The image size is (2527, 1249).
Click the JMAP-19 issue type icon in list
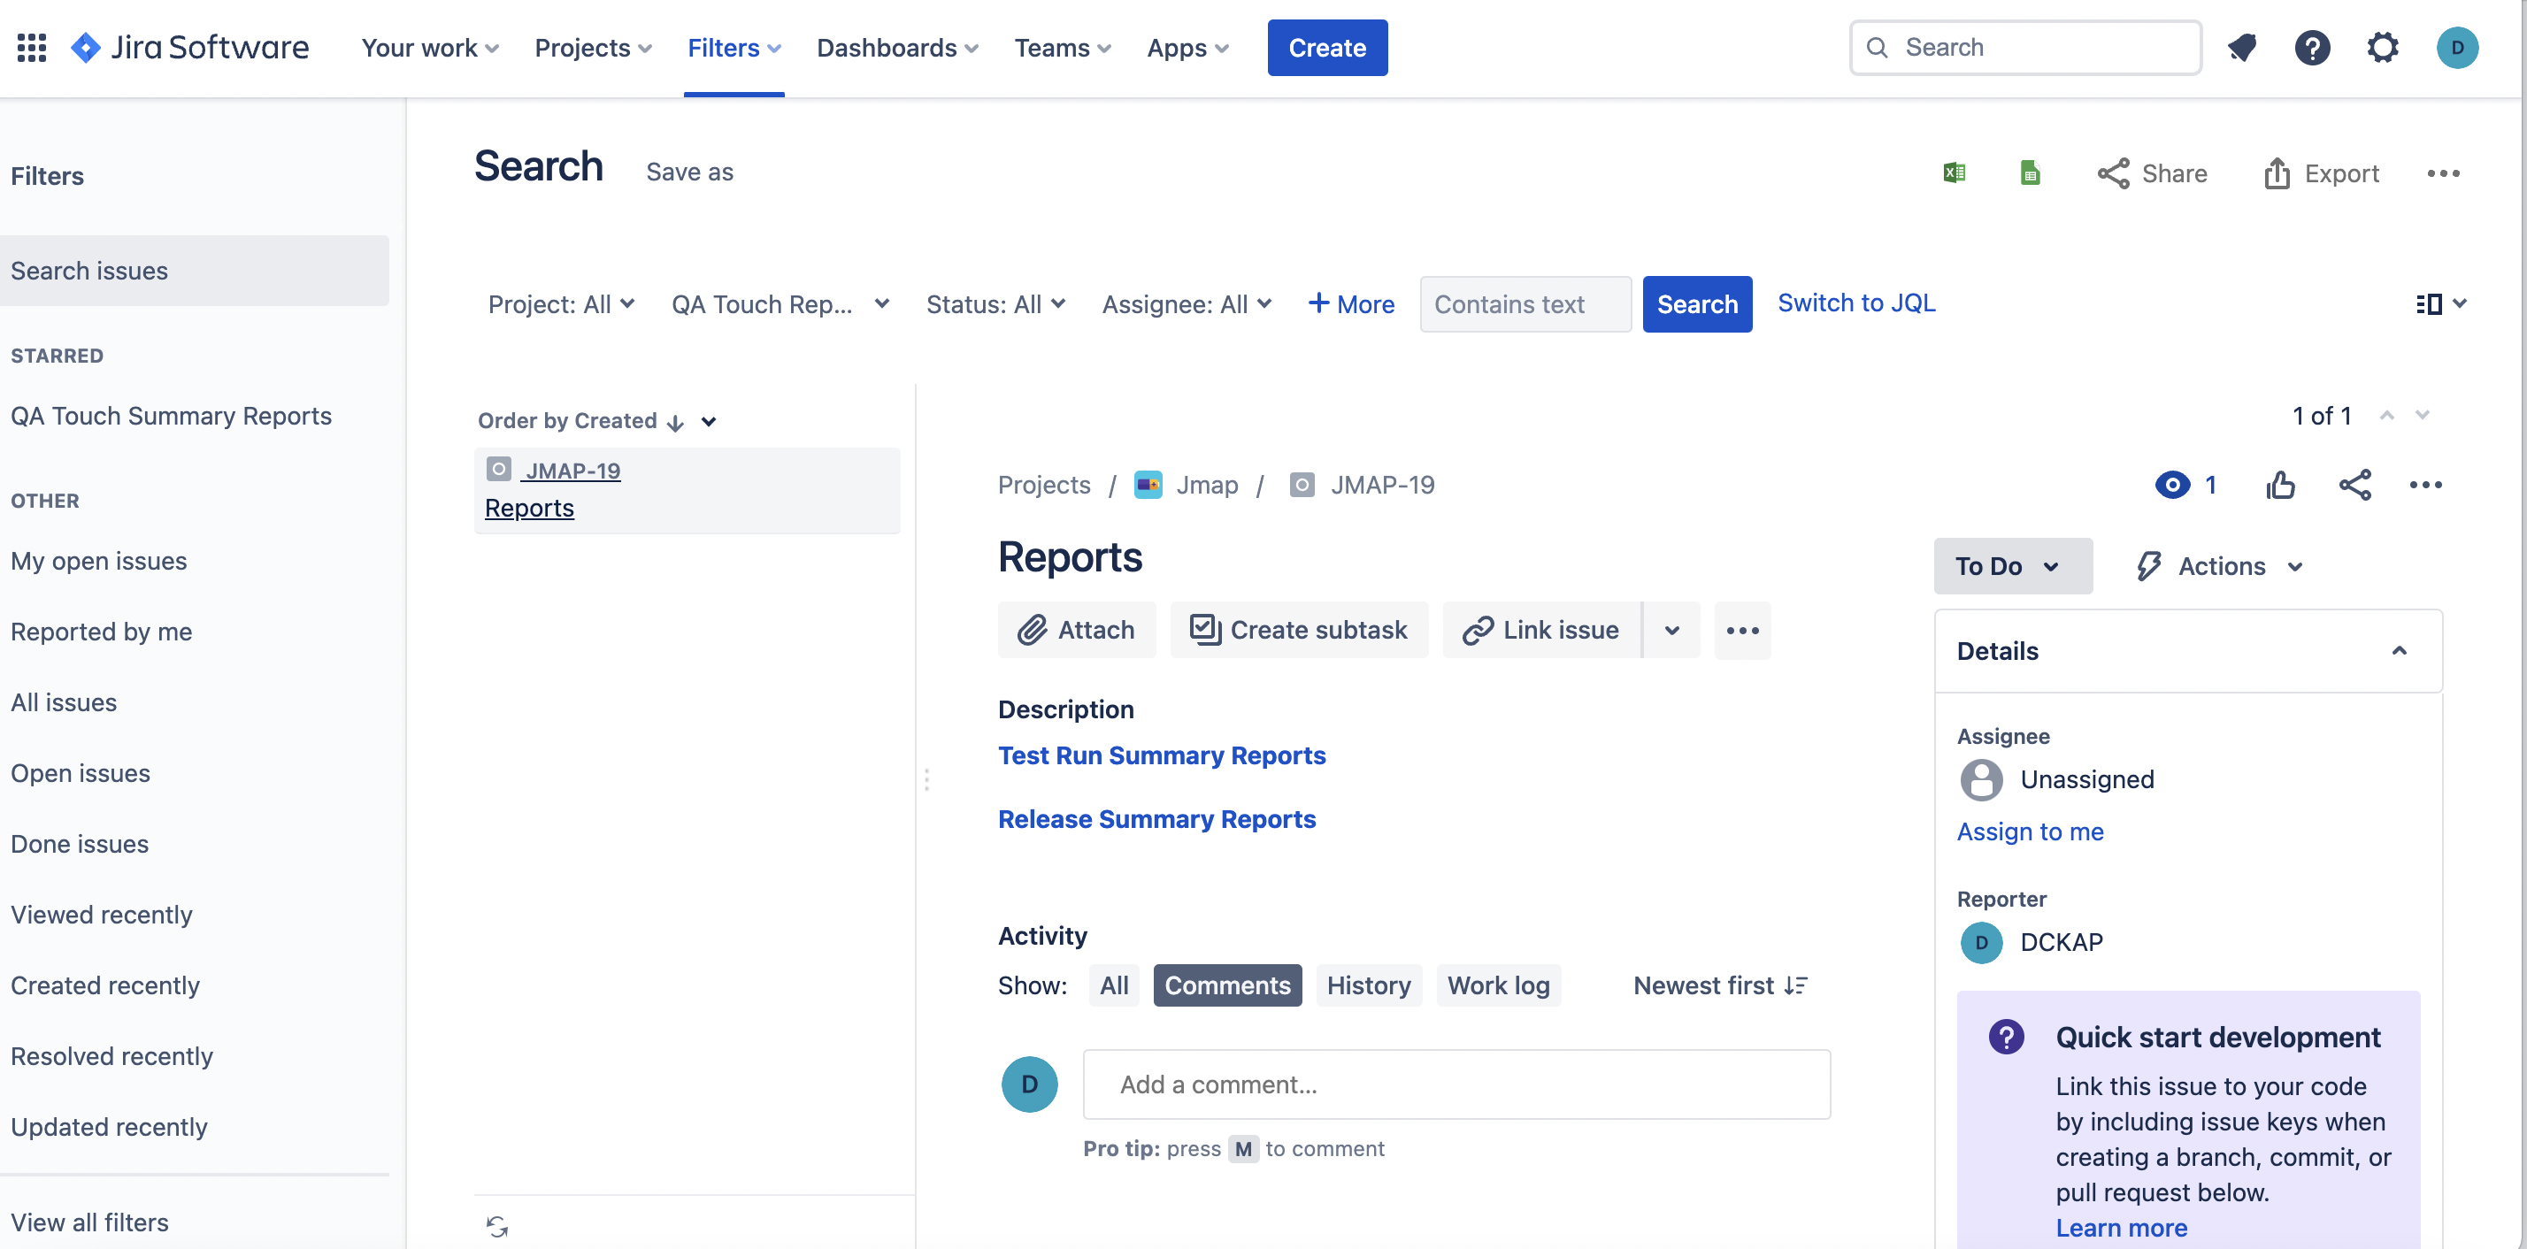(x=498, y=470)
